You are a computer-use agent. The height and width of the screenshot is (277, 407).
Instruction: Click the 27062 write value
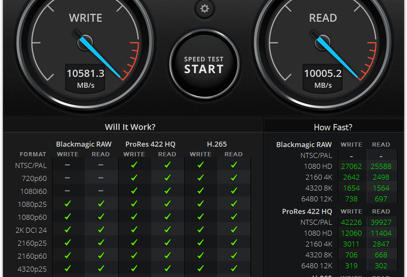[351, 166]
